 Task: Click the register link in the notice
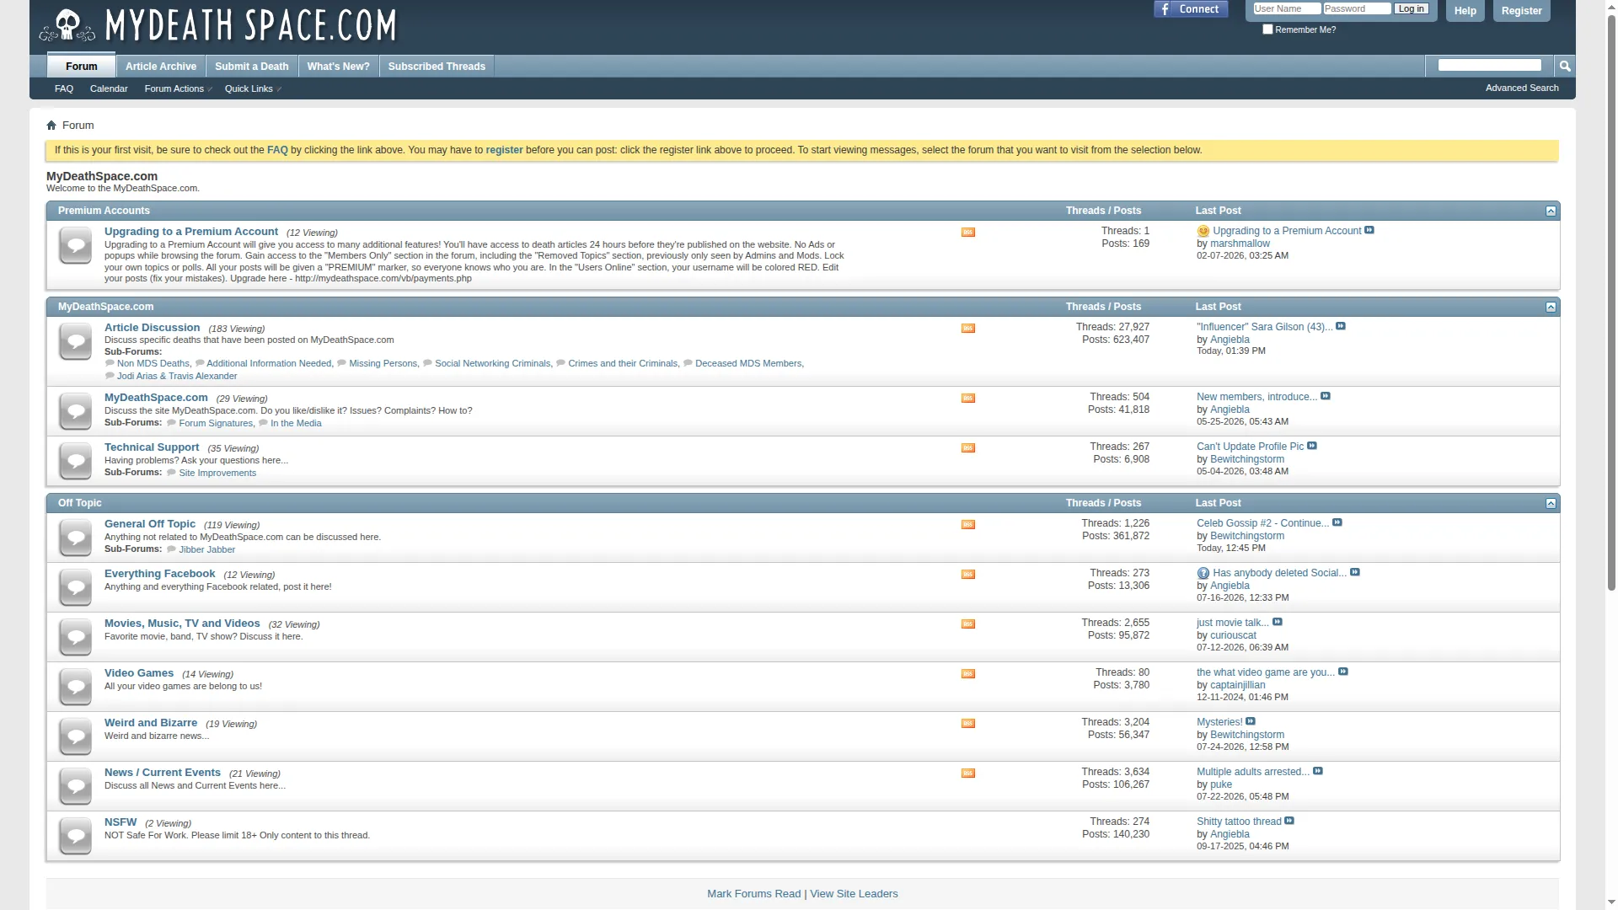tap(504, 150)
